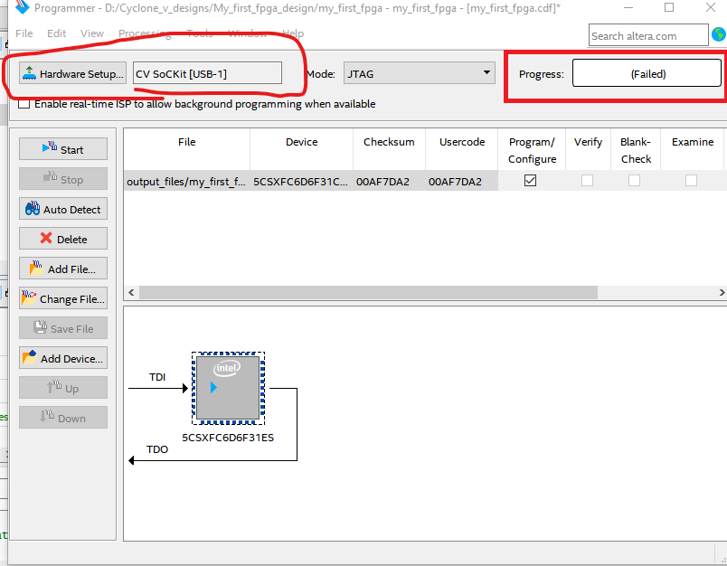Image resolution: width=727 pixels, height=566 pixels.
Task: Click Change File button
Action: pyautogui.click(x=63, y=298)
